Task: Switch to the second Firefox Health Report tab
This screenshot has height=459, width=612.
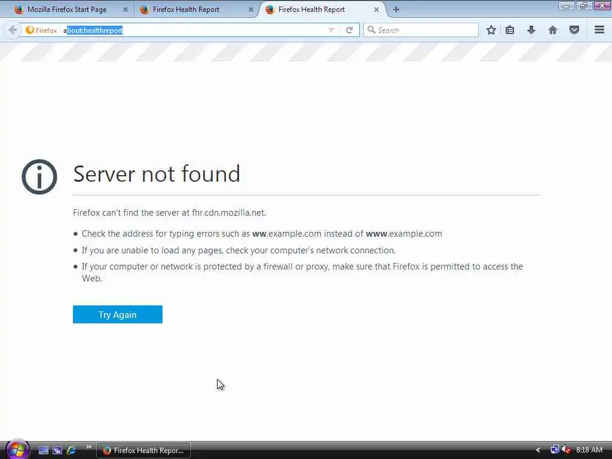Action: pyautogui.click(x=186, y=10)
